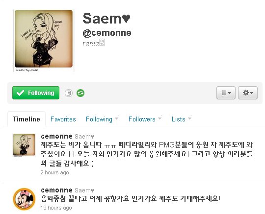Open the large profile picture of Saem
Viewport: 265px width, 214px height.
click(44, 41)
